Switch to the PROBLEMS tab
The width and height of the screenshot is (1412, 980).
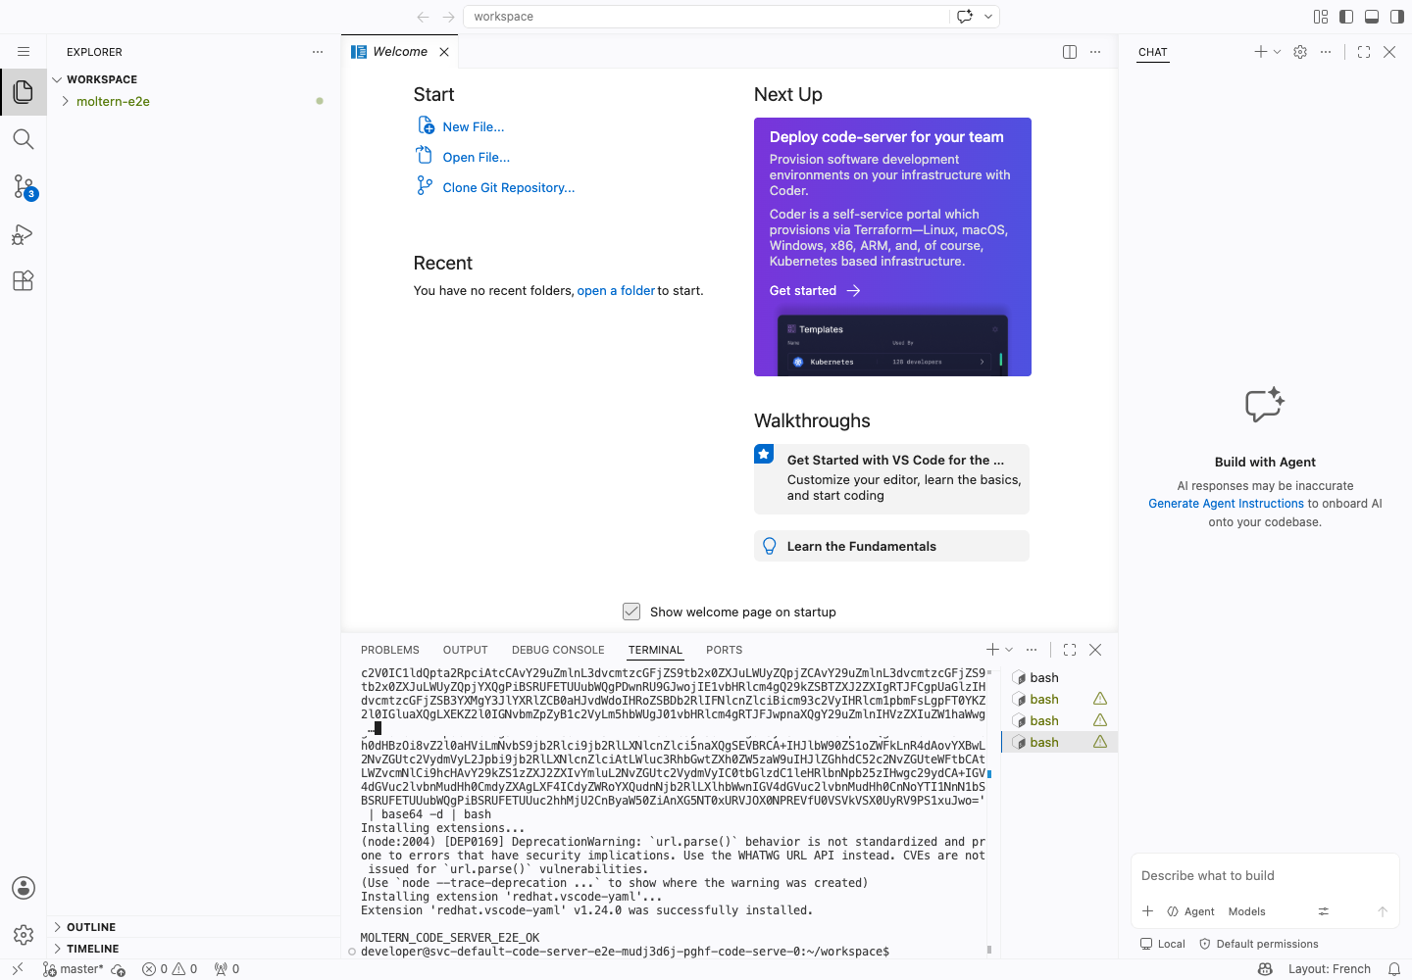390,650
